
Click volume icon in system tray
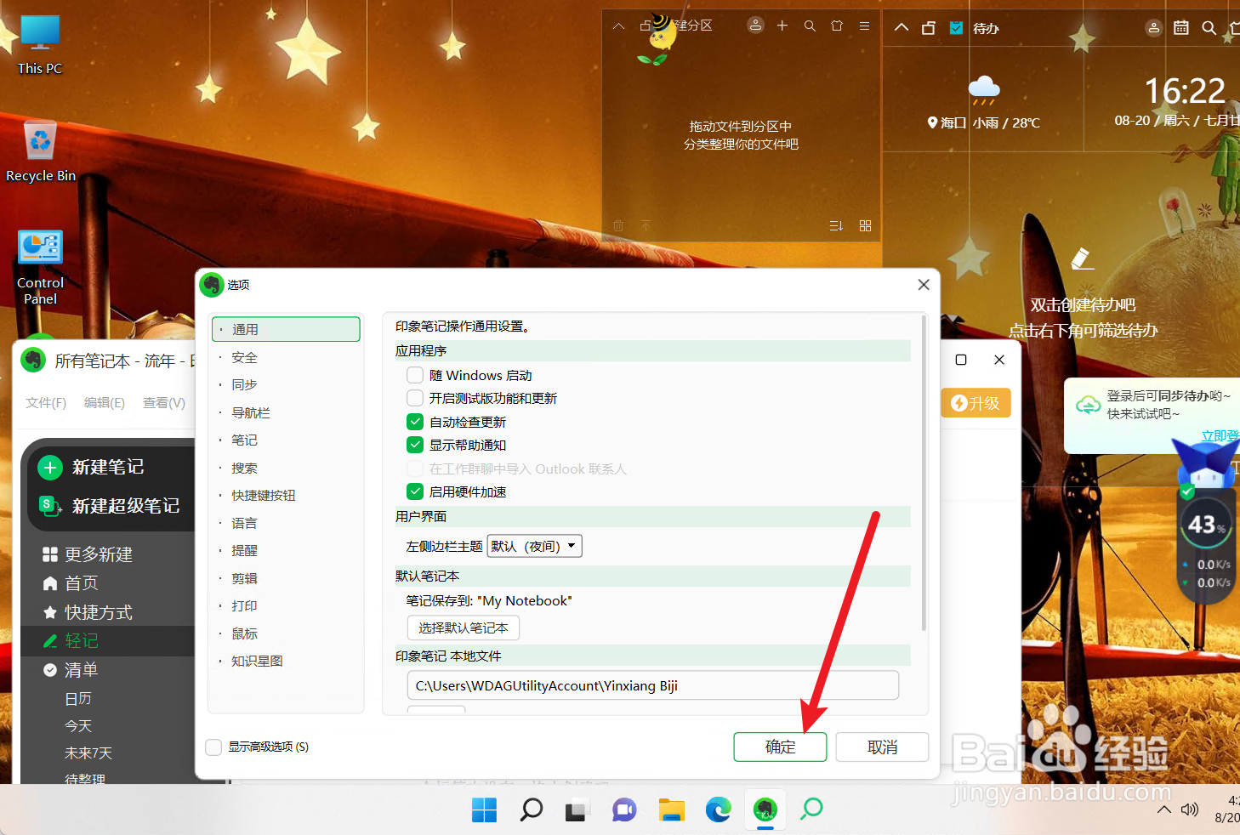pos(1190,809)
